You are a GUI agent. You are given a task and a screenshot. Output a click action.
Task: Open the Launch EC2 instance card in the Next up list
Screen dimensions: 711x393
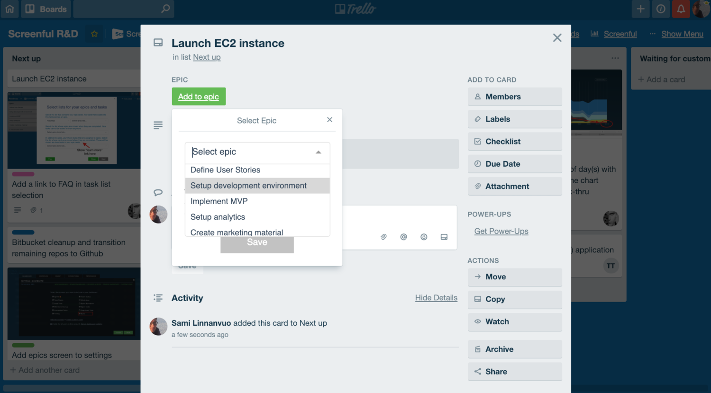(x=74, y=79)
